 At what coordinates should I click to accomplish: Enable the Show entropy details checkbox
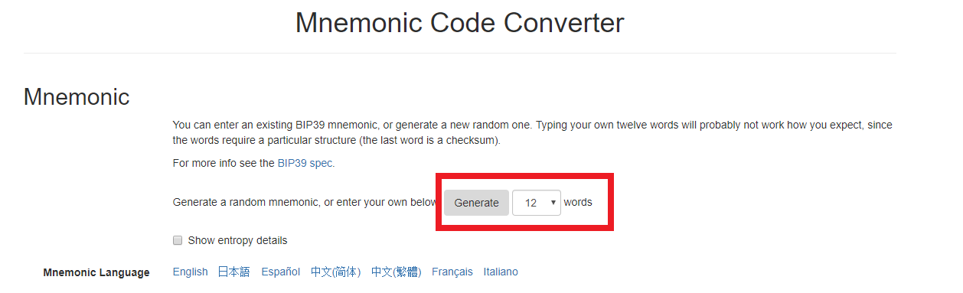[178, 240]
